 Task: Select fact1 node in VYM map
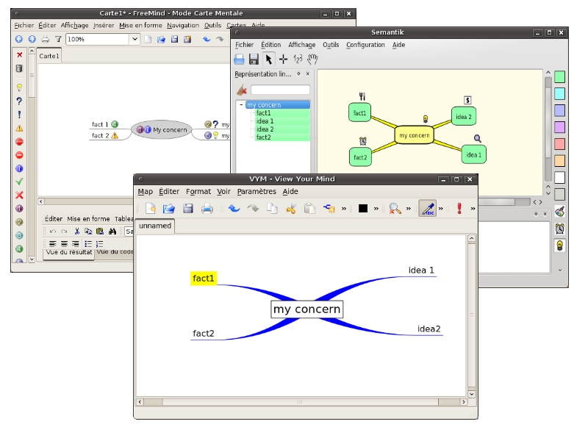point(204,279)
